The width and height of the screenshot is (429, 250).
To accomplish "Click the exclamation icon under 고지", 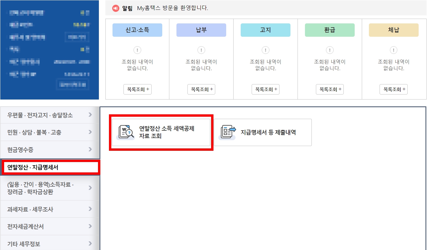I will pyautogui.click(x=266, y=50).
